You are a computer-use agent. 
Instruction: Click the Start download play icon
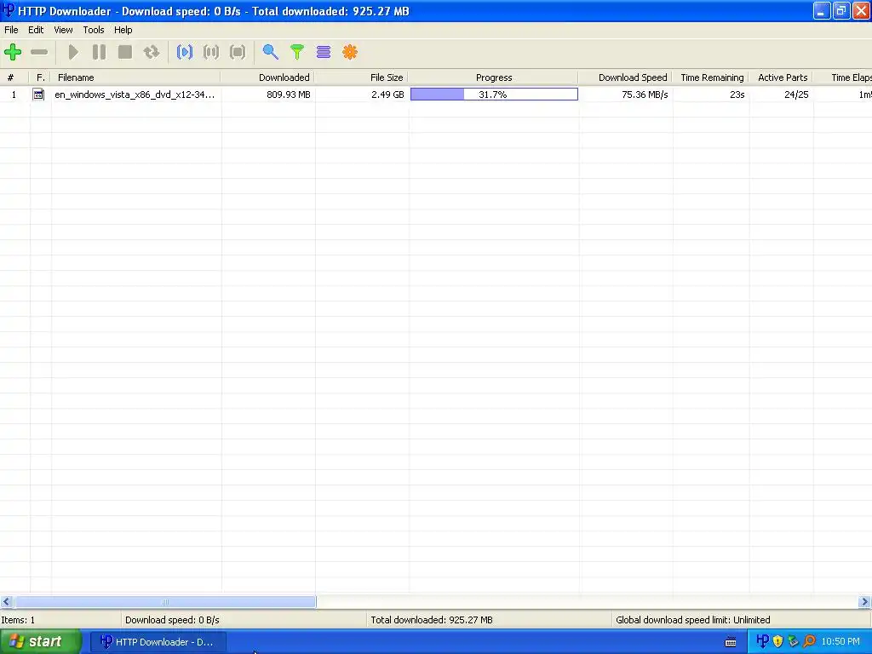pyautogui.click(x=73, y=52)
